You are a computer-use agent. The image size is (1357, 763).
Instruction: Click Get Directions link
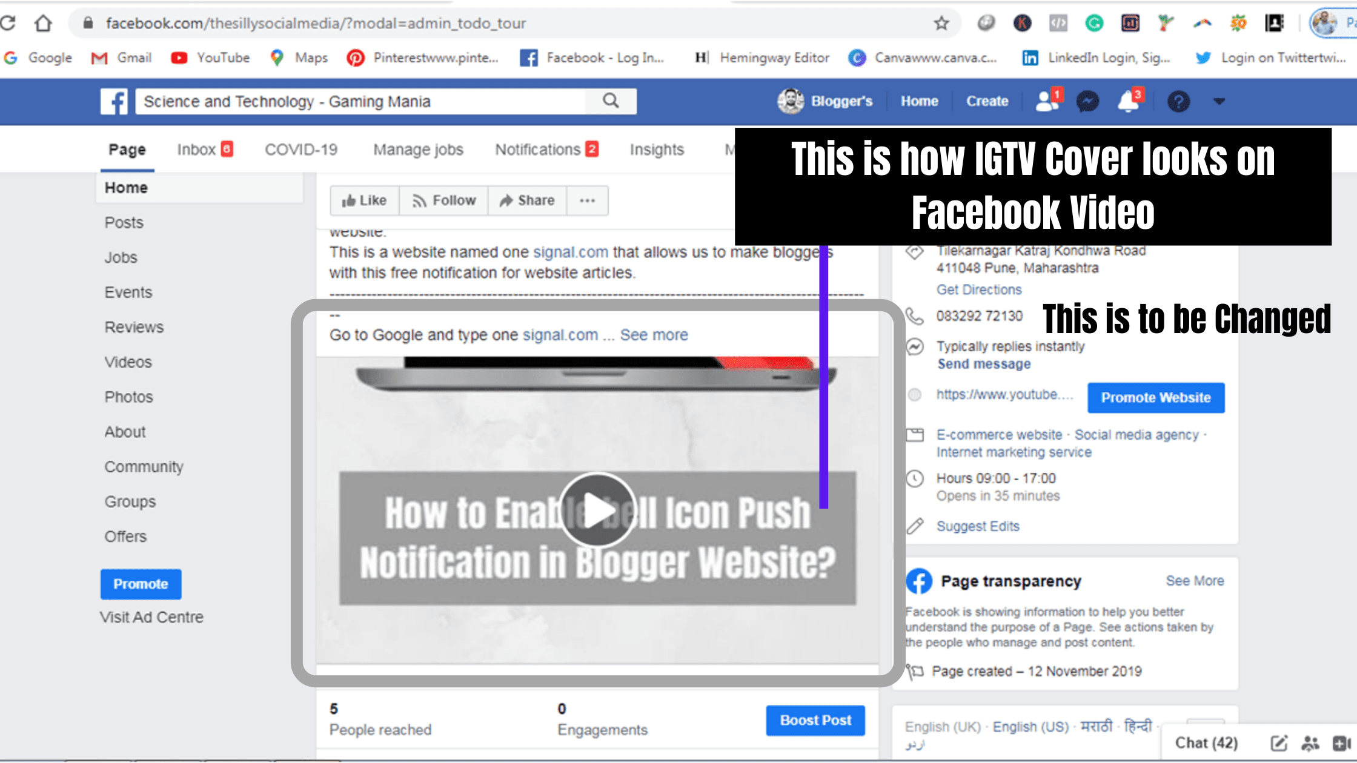point(979,289)
